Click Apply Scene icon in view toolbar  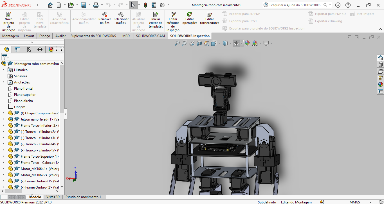[255, 43]
